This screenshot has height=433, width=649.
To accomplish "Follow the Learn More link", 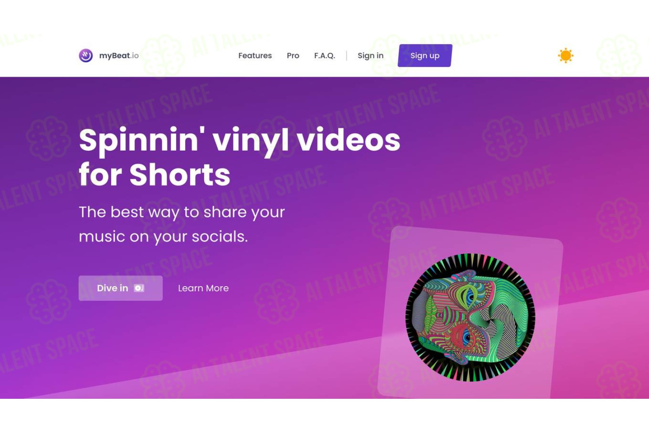I will tap(203, 288).
